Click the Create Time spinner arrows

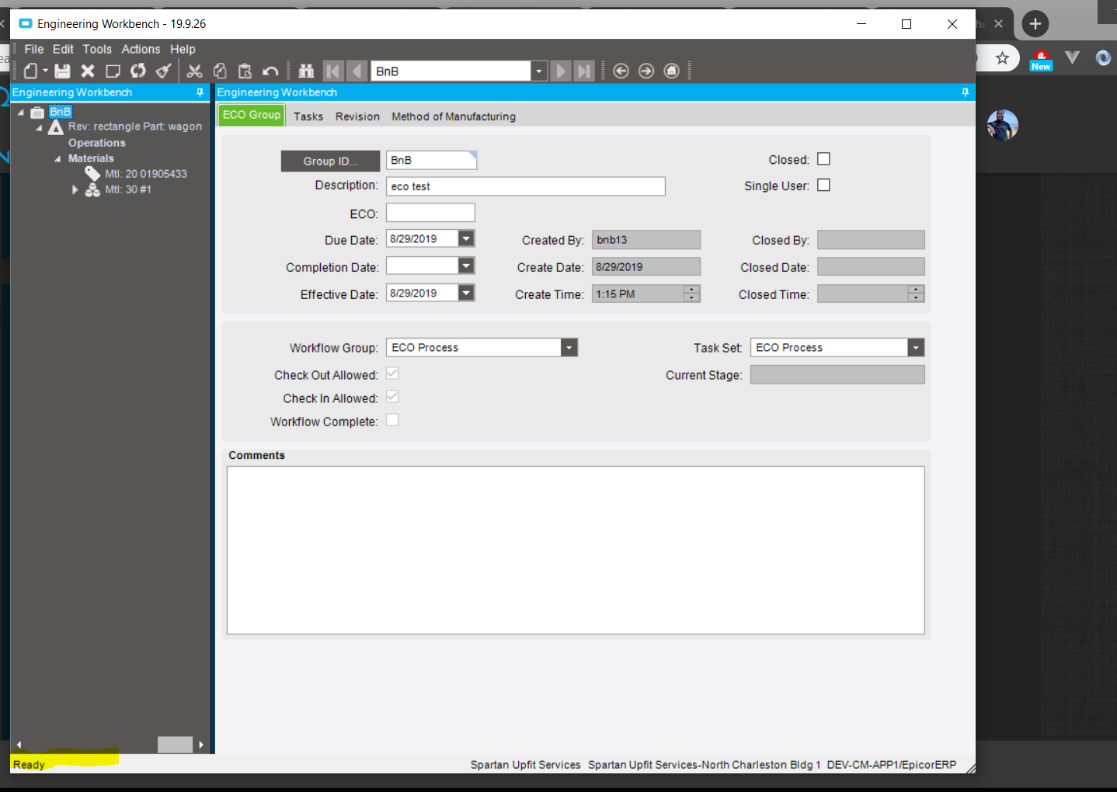click(691, 294)
